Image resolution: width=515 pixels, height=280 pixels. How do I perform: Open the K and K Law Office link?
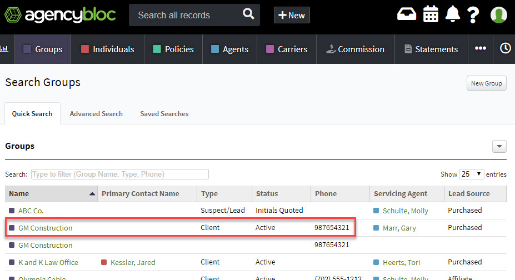[48, 262]
